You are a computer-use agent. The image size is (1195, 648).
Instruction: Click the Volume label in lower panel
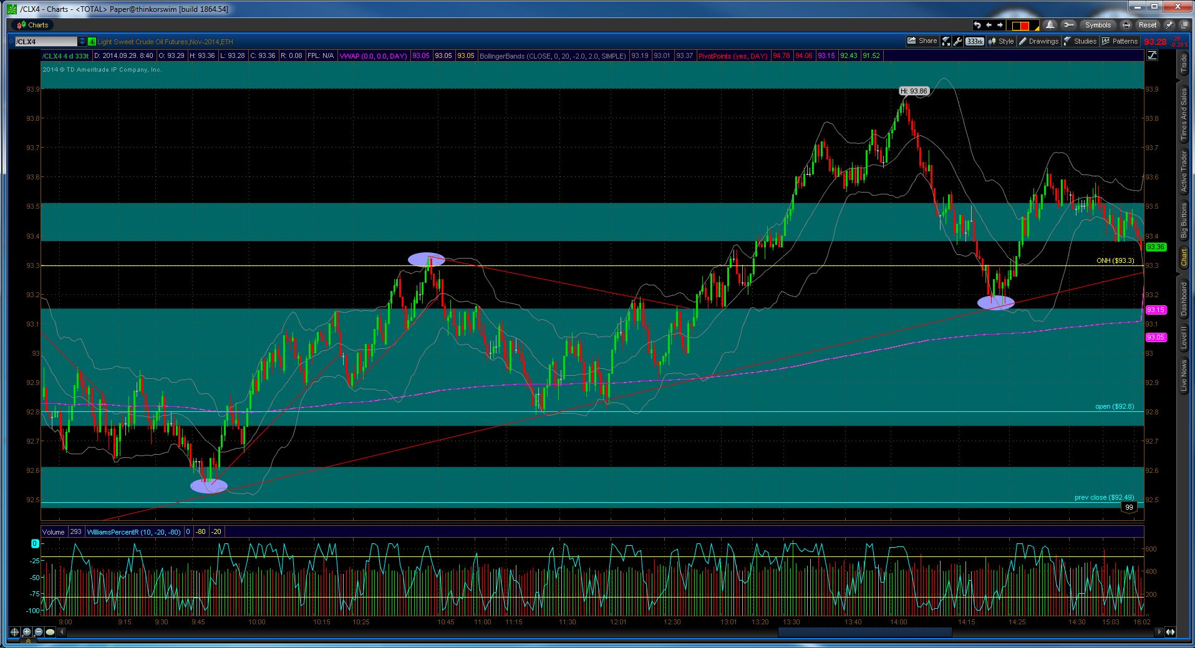point(54,532)
